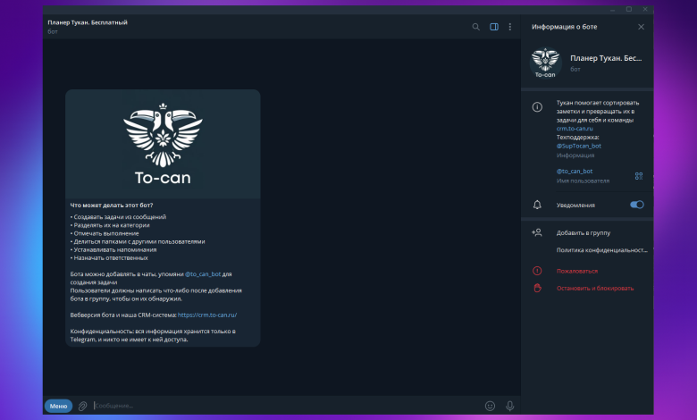Screen dimensions: 697x420
Task: Close the bot info panel
Action: [x=641, y=27]
